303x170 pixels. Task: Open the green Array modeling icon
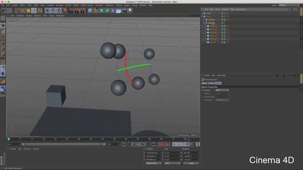click(107, 10)
